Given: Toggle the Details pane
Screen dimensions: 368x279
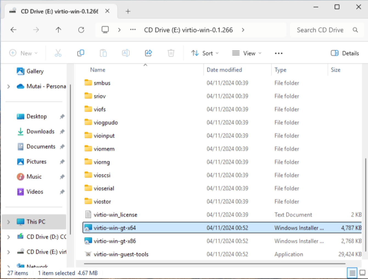Looking at the screenshot, I should point(345,53).
